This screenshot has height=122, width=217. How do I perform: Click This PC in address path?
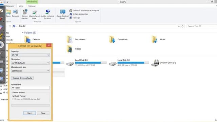point(22,26)
